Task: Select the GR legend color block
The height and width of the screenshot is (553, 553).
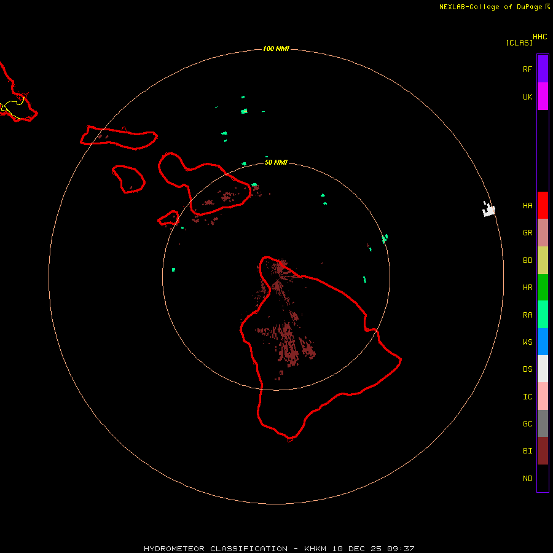Action: [x=543, y=233]
